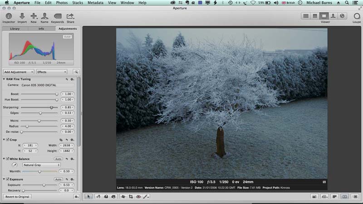Select the arrow Selection tool
363x204 pixels.
pyautogui.click(x=88, y=197)
